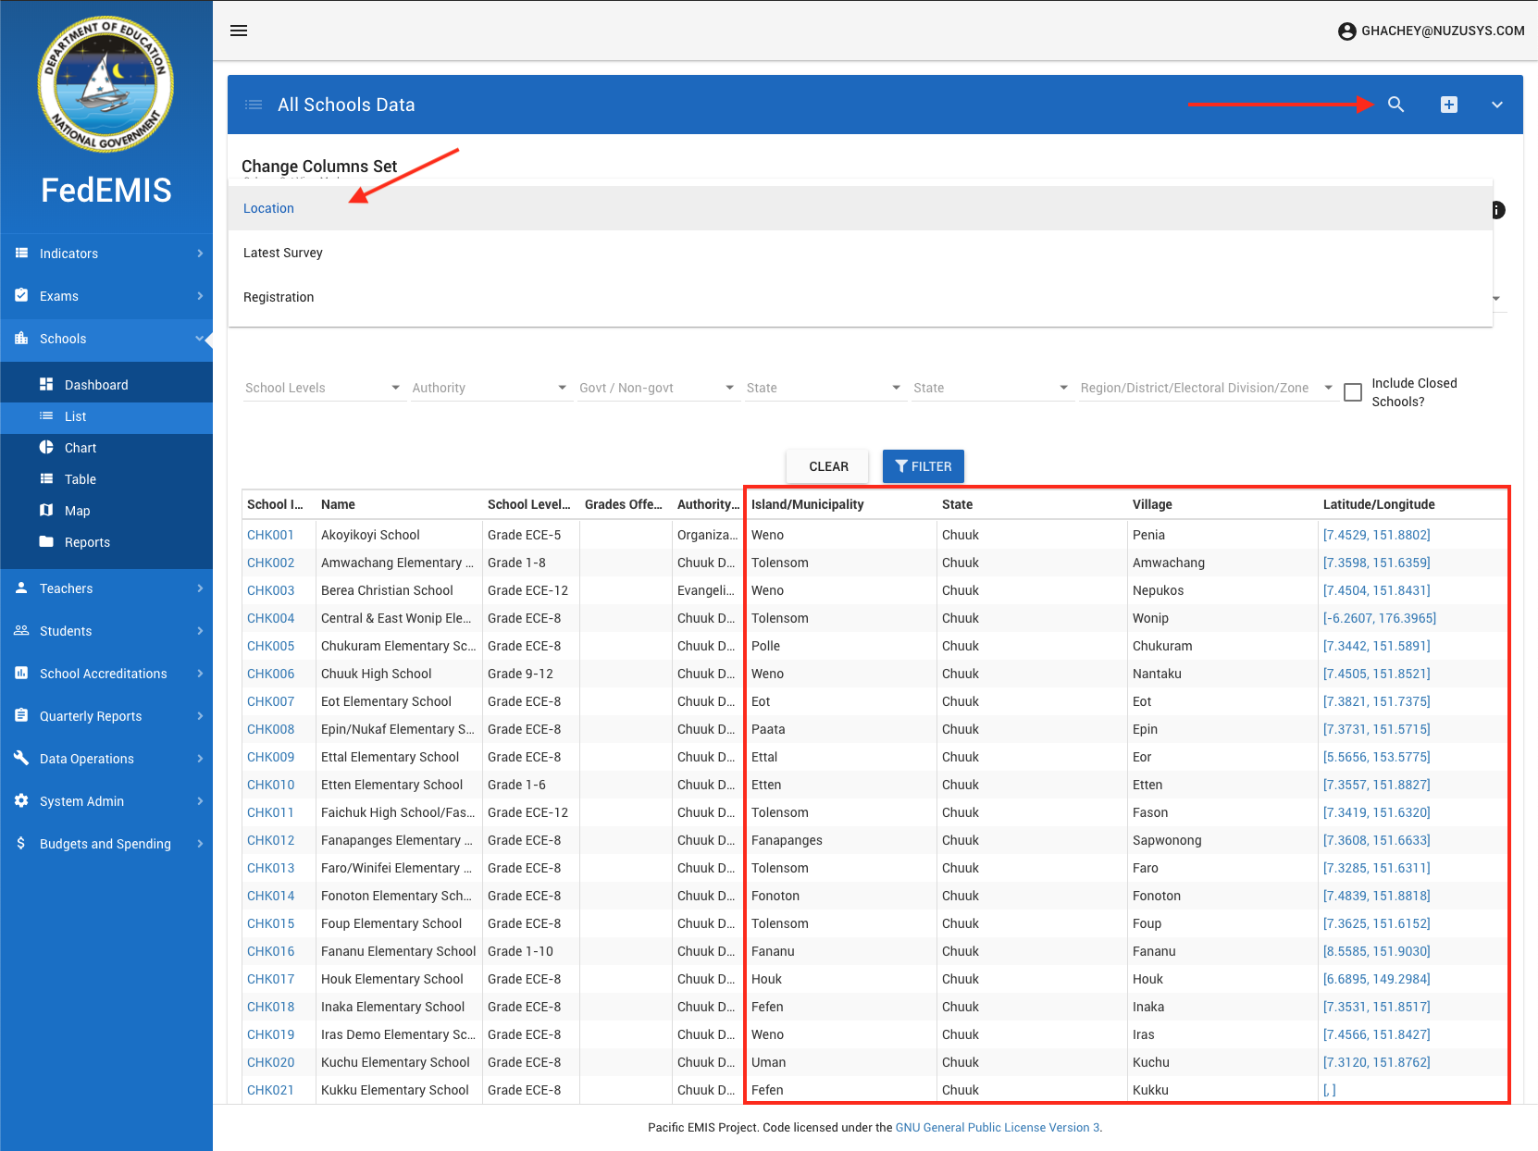This screenshot has width=1538, height=1151.
Task: Toggle Include Closed Schools checkbox
Action: pos(1353,392)
